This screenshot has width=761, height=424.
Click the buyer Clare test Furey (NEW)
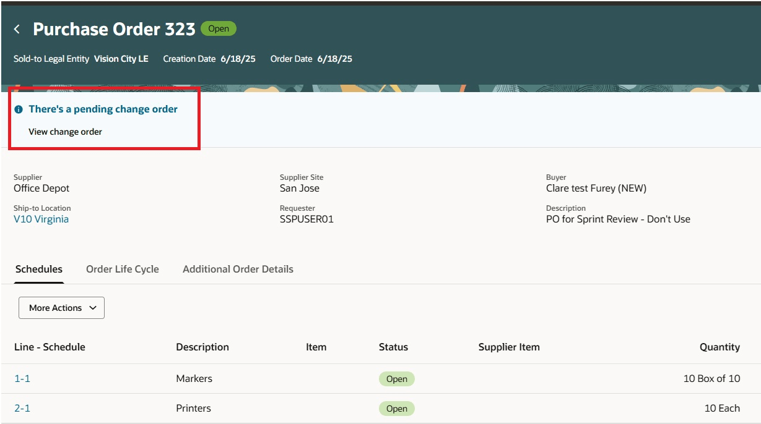(596, 188)
